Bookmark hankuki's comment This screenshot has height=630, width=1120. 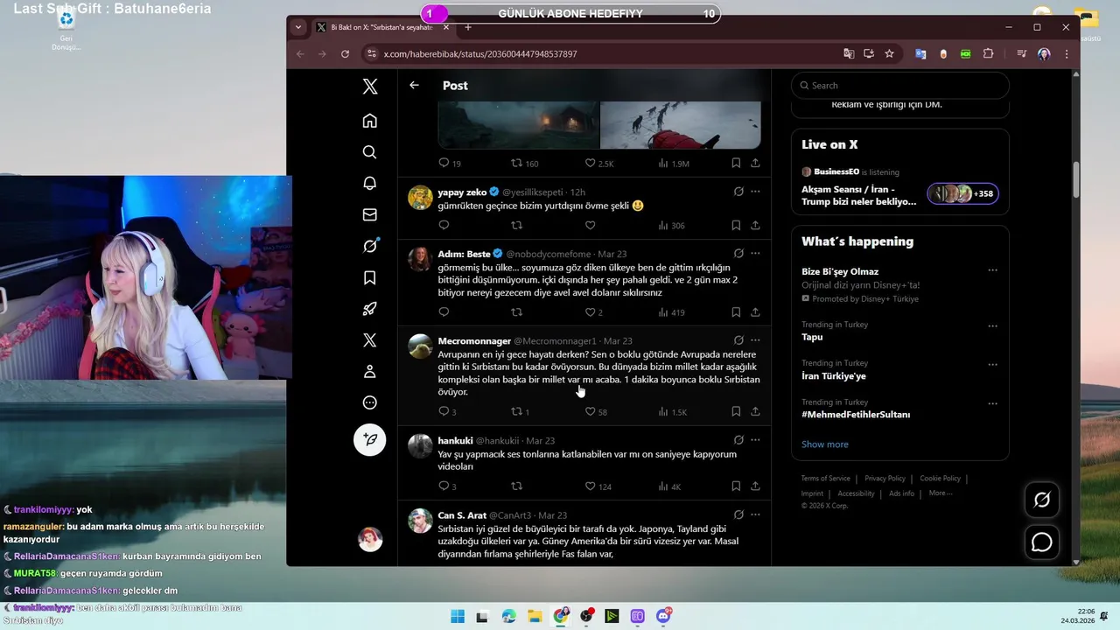click(x=736, y=486)
